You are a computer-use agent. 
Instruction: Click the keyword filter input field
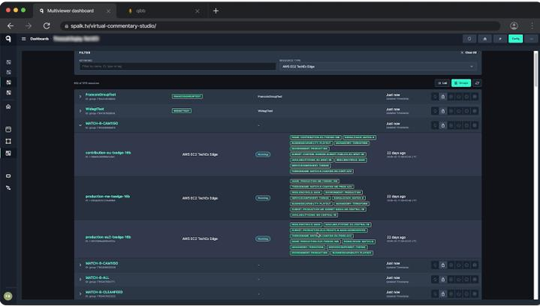(x=178, y=66)
